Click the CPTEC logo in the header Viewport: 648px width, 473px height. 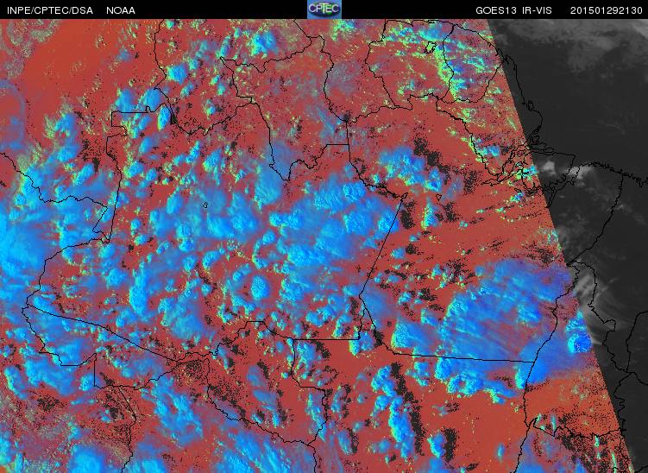[x=324, y=9]
